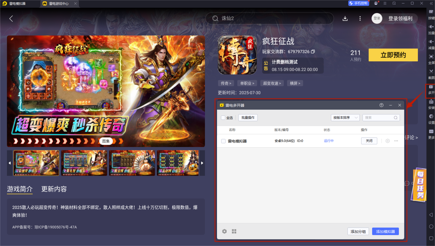435x246 pixels.
Task: Open the three-dot menu in 雷电模拟器 row
Action: tap(396, 141)
